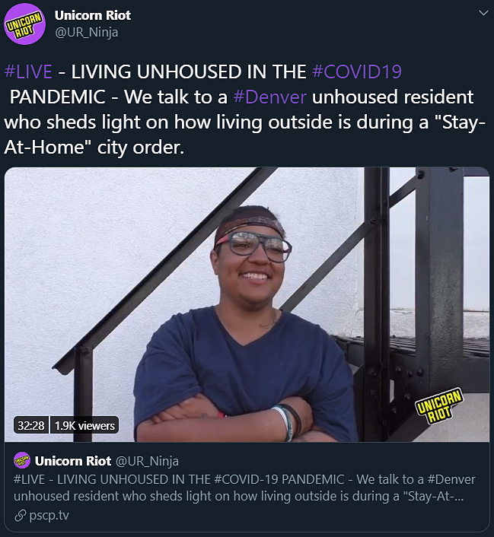
Task: Play the live video thumbnail
Action: pyautogui.click(x=247, y=304)
